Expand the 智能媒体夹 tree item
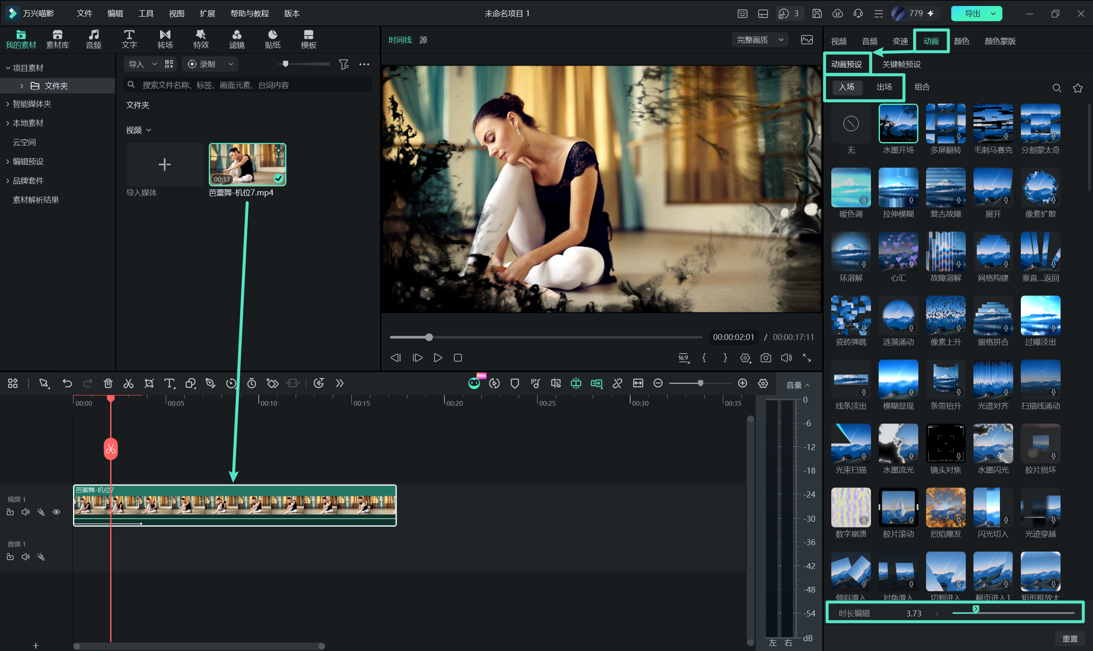1093x651 pixels. [x=8, y=104]
